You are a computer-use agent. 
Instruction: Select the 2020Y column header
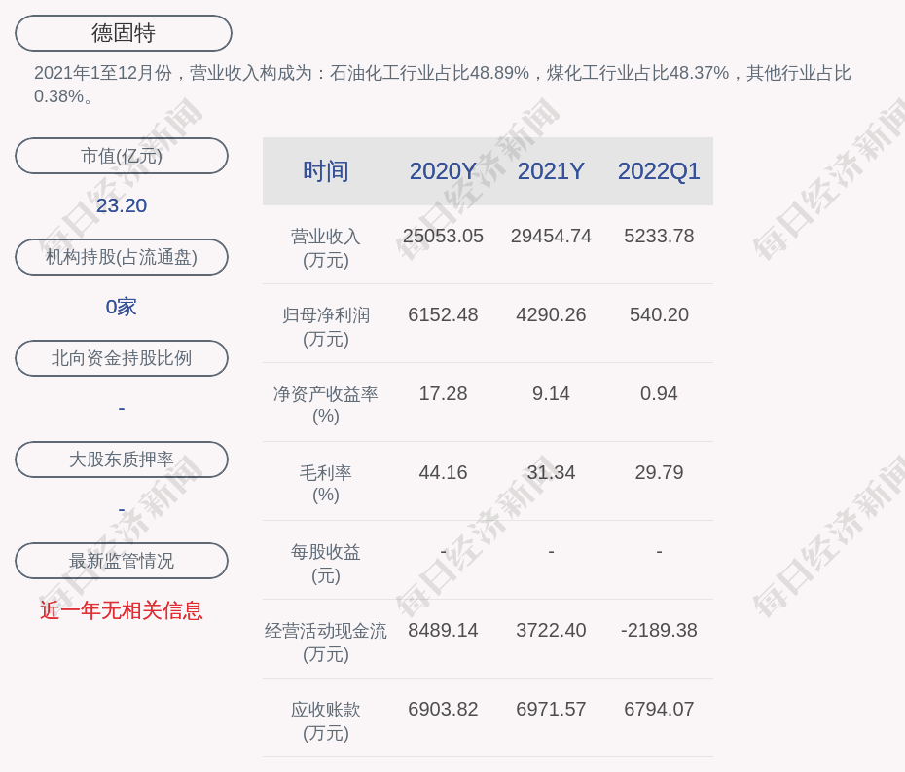pyautogui.click(x=443, y=171)
